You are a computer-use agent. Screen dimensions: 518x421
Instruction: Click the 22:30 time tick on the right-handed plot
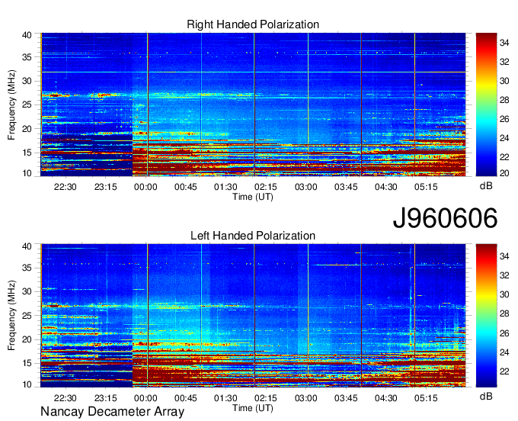66,187
